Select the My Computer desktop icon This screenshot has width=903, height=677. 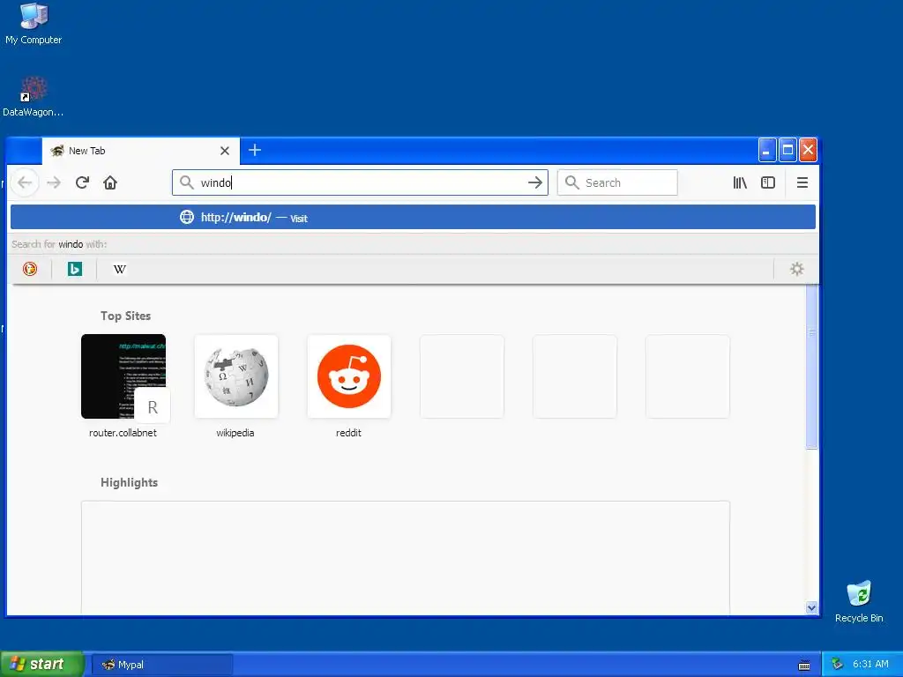coord(34,23)
